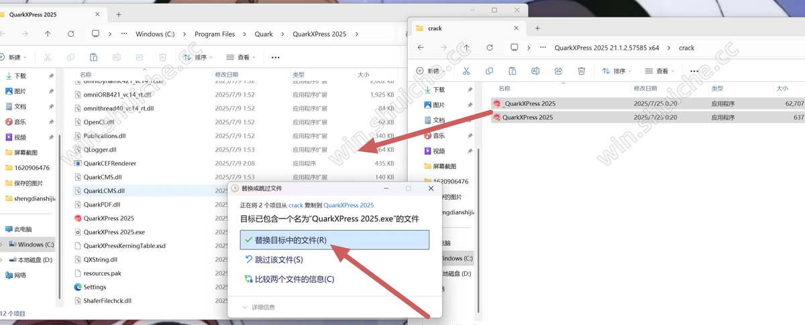Expand 详细信息 in replace dialog
Image resolution: width=805 pixels, height=325 pixels.
coord(259,307)
